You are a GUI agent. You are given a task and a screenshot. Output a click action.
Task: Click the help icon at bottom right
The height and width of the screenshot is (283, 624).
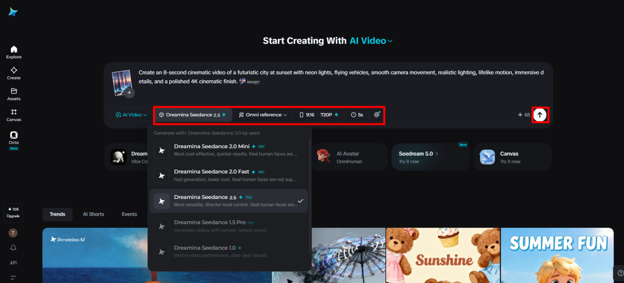coord(620,273)
